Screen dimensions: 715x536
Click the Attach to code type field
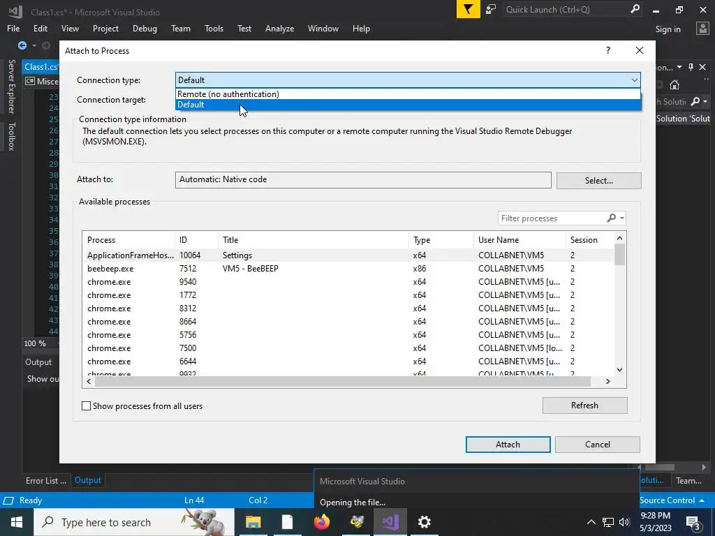pos(363,179)
